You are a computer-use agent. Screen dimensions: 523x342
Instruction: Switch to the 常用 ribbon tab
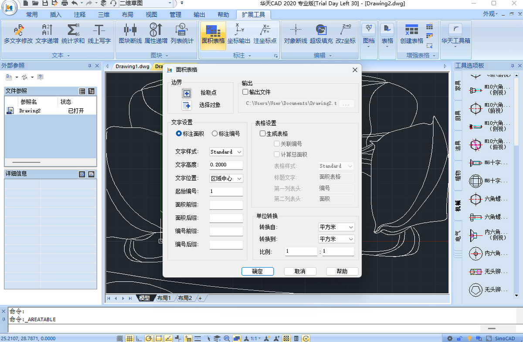(32, 15)
